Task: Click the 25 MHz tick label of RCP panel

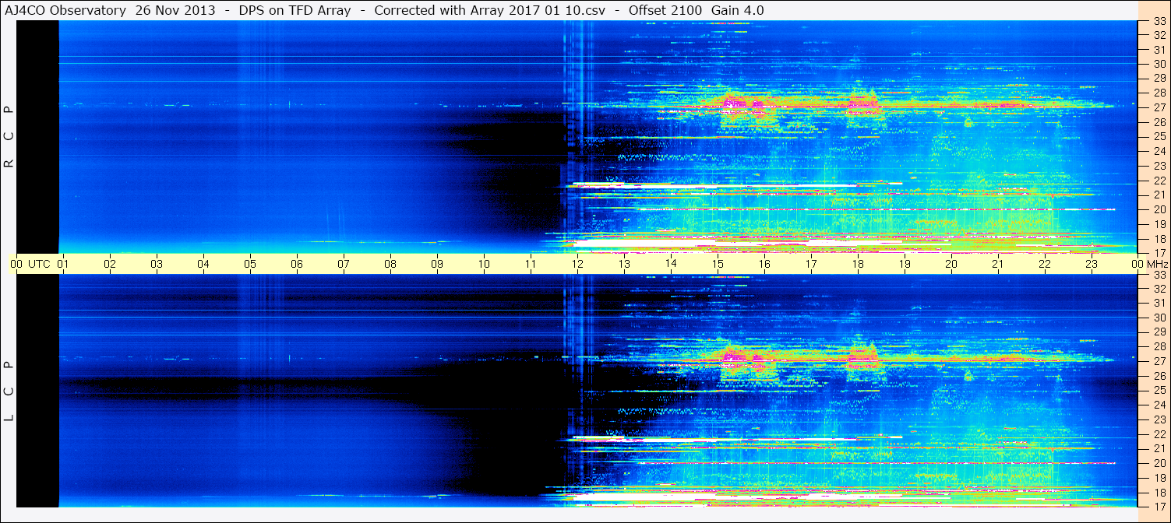Action: (1159, 137)
